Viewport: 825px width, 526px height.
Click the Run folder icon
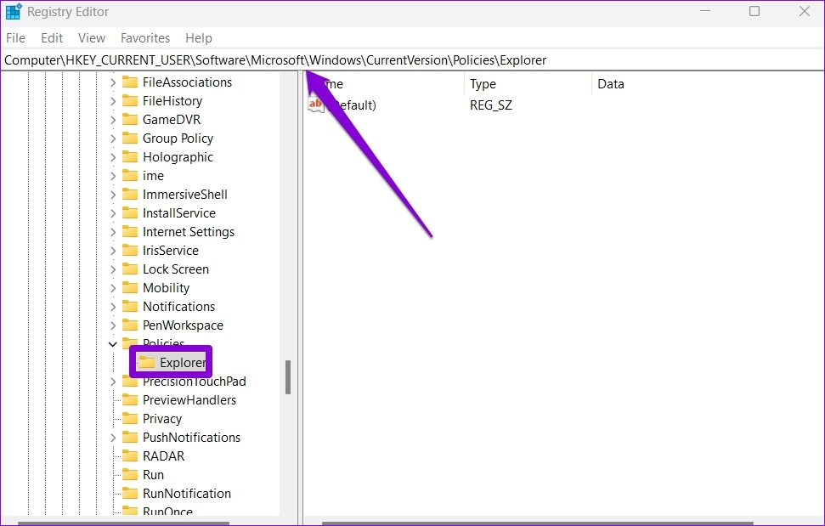130,475
